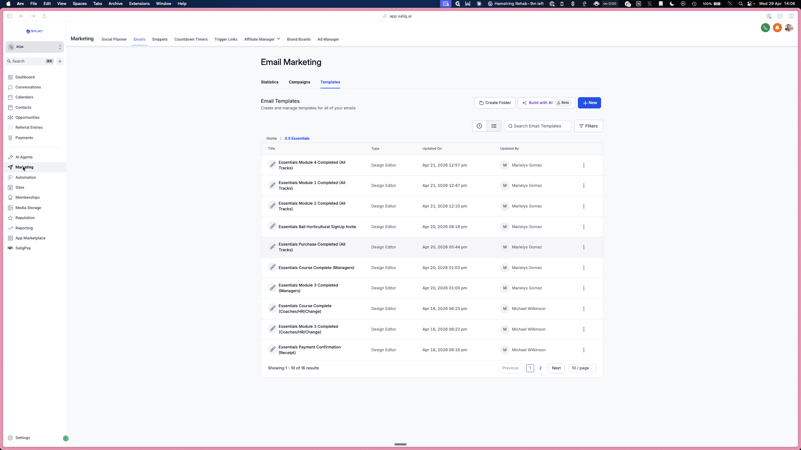Open Media Storage section

[x=28, y=207]
